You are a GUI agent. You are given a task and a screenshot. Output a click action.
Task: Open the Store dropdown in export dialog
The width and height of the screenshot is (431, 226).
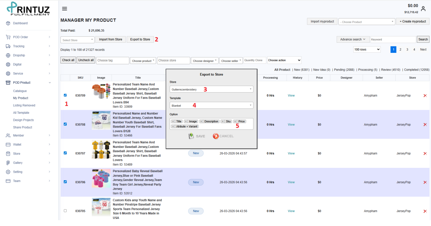[x=211, y=89]
